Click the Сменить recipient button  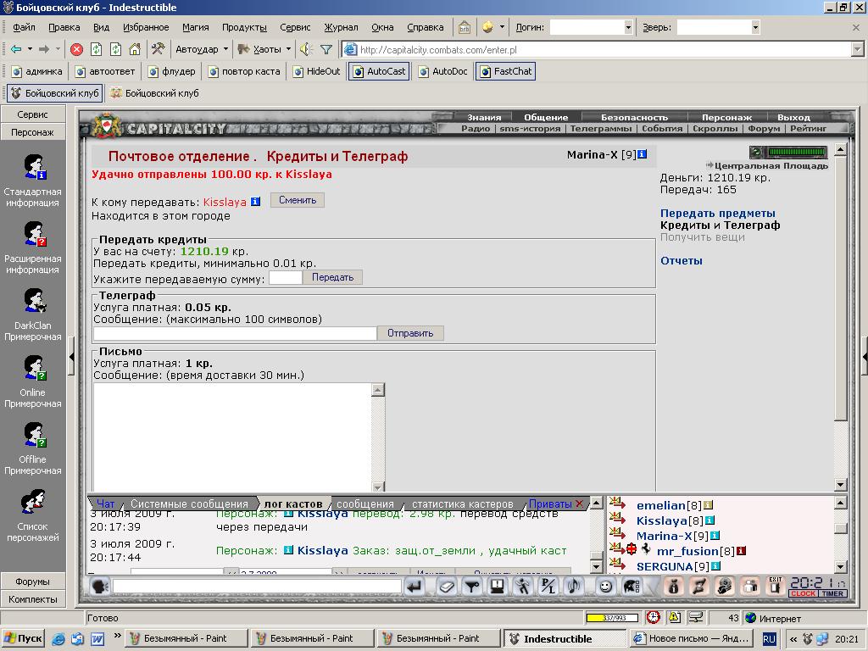(298, 200)
